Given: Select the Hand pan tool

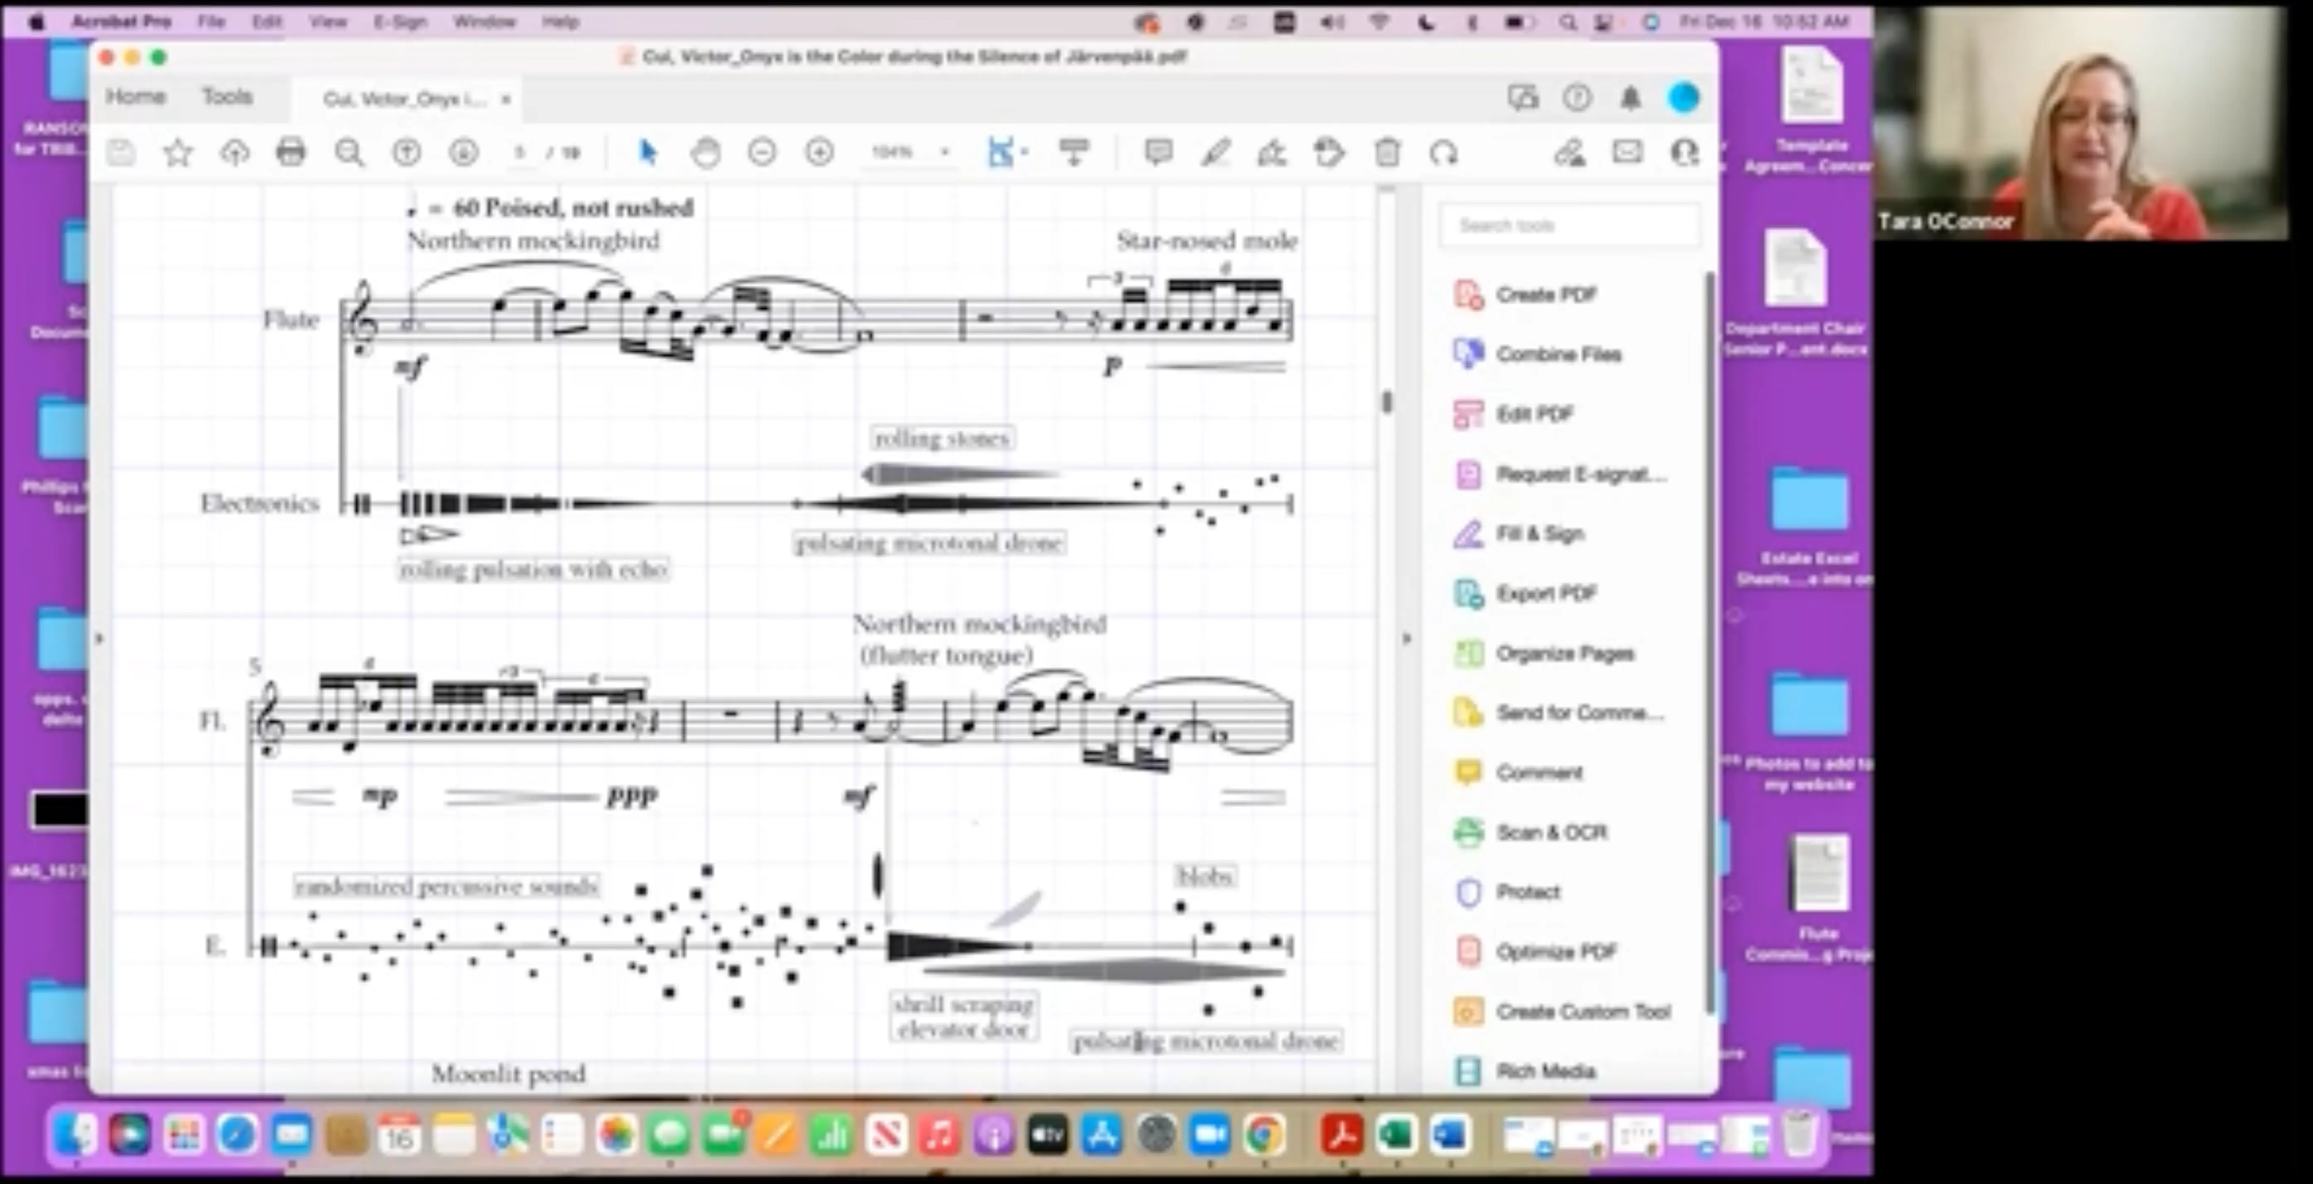Looking at the screenshot, I should (x=706, y=153).
